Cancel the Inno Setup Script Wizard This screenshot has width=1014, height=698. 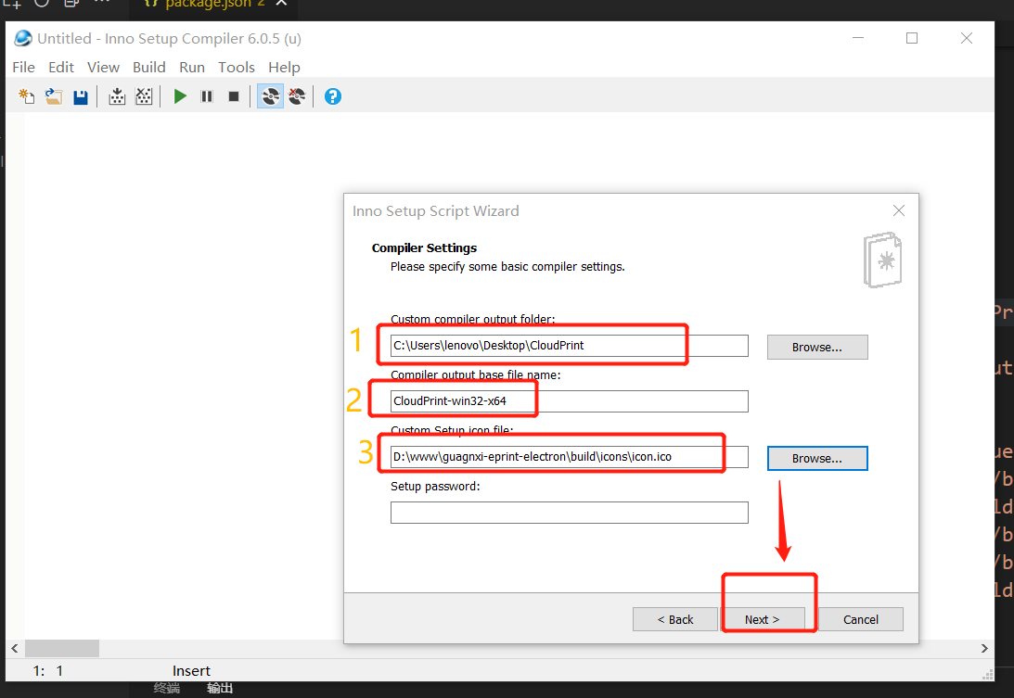(861, 619)
